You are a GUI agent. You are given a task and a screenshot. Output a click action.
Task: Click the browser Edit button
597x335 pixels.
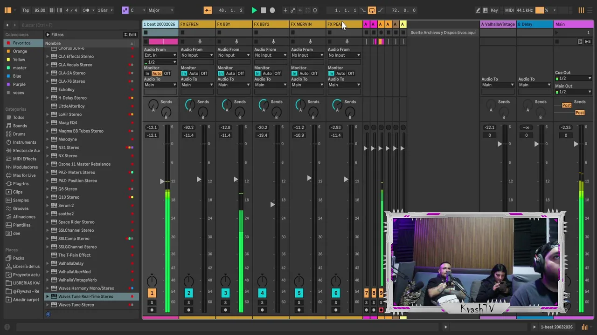pos(130,35)
